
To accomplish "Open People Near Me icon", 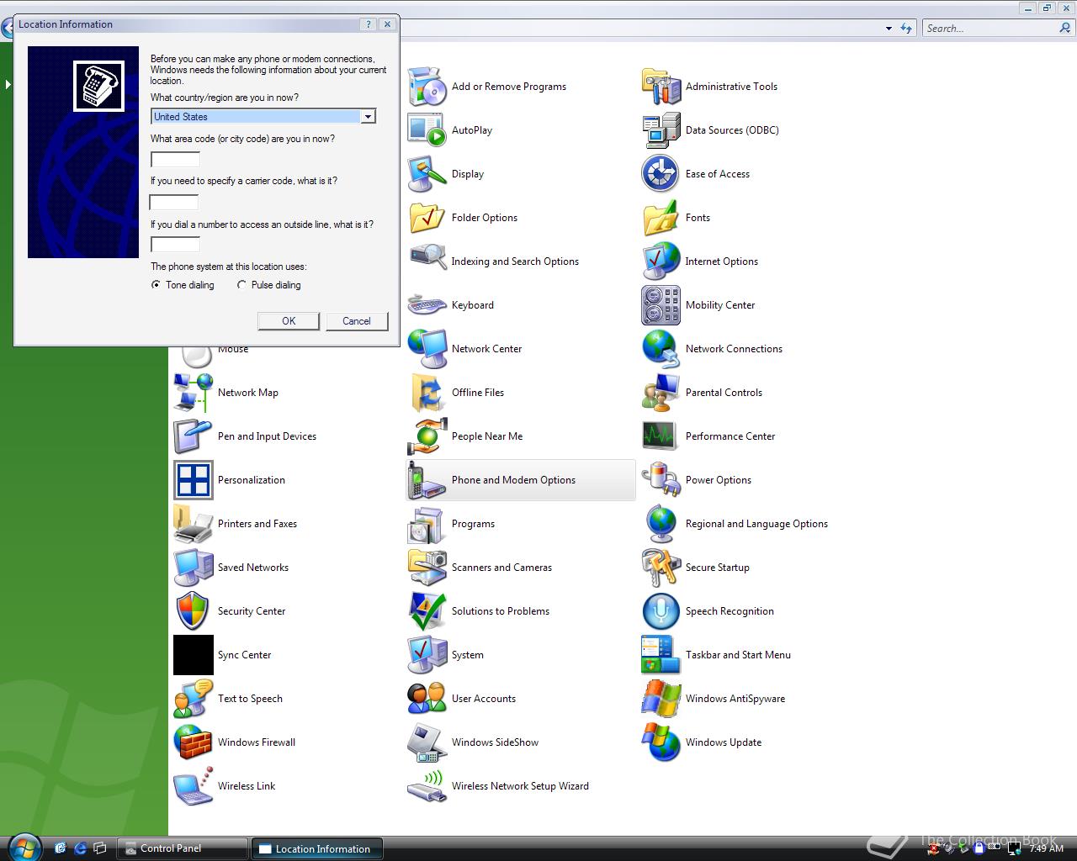I will (427, 436).
